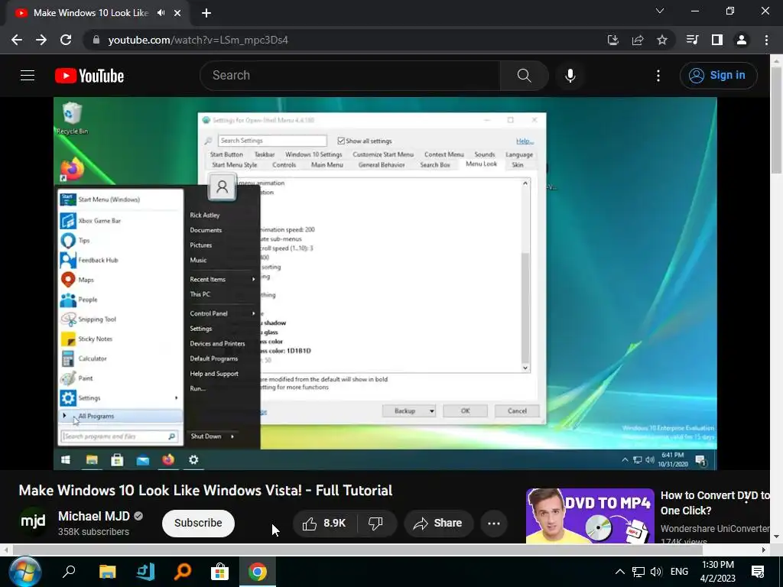Open more actions ellipsis under video

pyautogui.click(x=494, y=523)
